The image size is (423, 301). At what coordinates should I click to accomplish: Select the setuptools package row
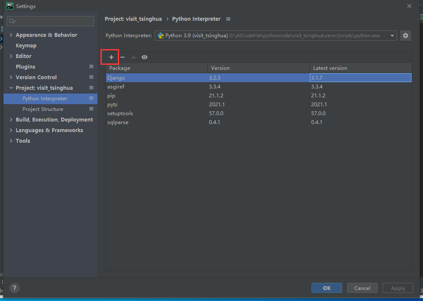tap(259, 113)
